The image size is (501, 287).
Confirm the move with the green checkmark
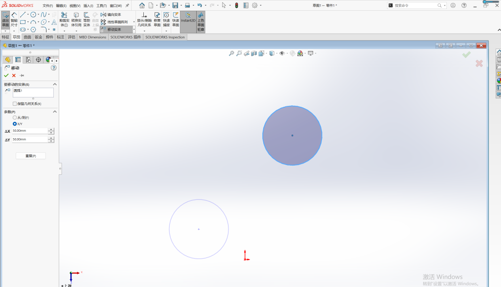point(6,75)
